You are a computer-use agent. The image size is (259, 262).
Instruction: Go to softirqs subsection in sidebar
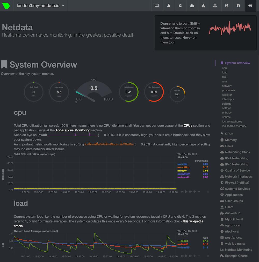227,104
